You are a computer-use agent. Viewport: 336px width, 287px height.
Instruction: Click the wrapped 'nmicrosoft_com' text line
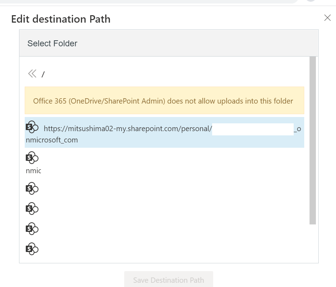[52, 140]
